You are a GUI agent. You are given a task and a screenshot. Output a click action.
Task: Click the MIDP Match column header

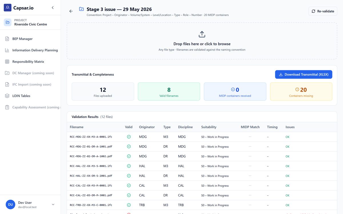(x=250, y=127)
